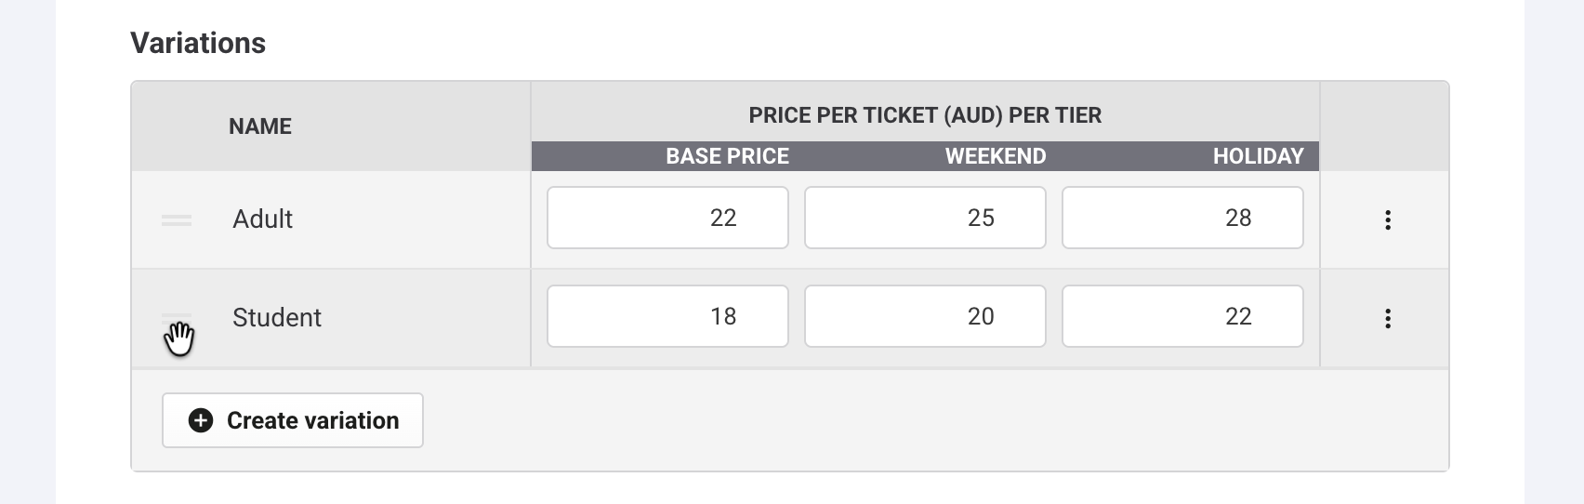
Task: Click the BASE PRICE tier header
Action: [x=727, y=156]
